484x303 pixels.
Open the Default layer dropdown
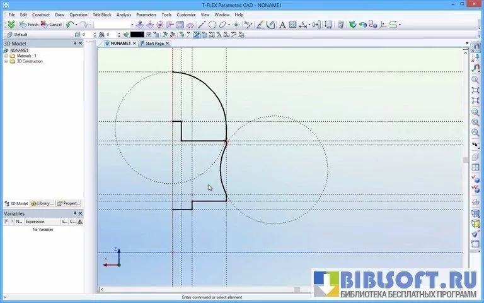pyautogui.click(x=38, y=35)
